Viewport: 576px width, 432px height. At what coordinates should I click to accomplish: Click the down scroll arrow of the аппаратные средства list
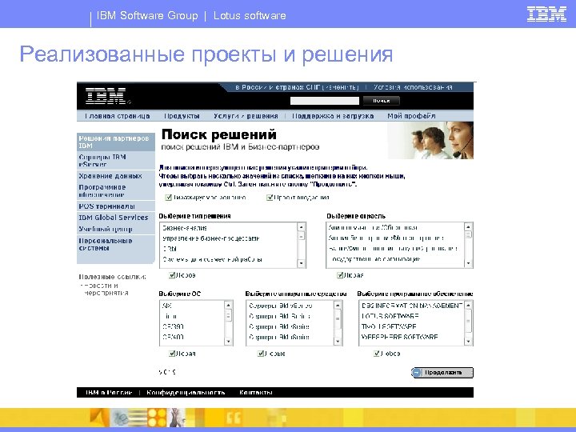pyautogui.click(x=338, y=342)
